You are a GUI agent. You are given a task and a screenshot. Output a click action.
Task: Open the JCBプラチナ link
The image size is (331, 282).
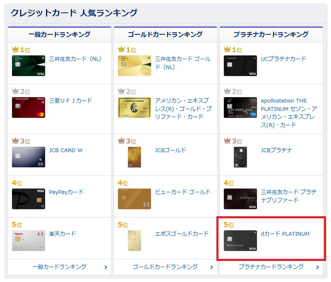tap(276, 150)
